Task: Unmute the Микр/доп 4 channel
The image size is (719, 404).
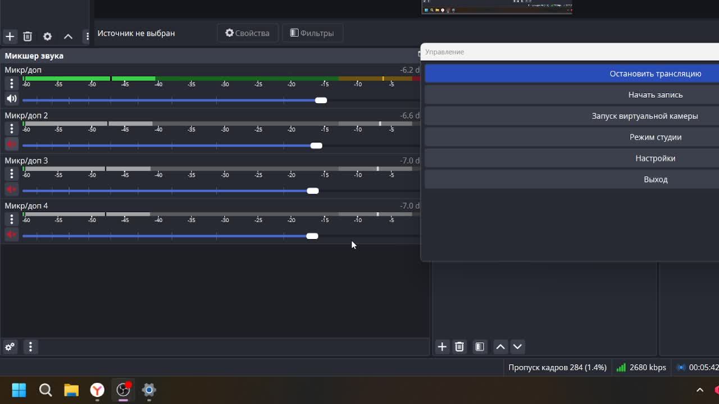Action: point(11,235)
